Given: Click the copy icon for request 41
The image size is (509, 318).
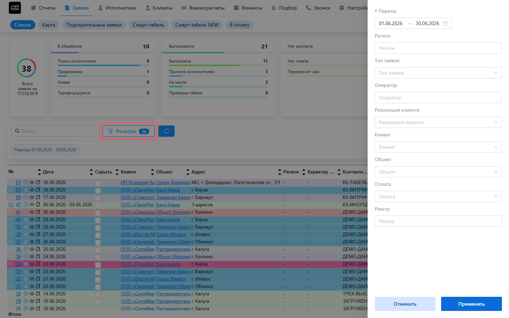Looking at the screenshot, I should (38, 212).
